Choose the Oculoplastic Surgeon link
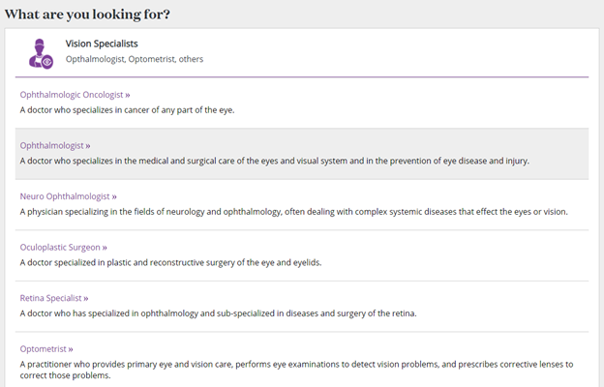The image size is (604, 387). point(64,248)
